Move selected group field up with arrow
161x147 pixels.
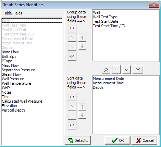82,38
